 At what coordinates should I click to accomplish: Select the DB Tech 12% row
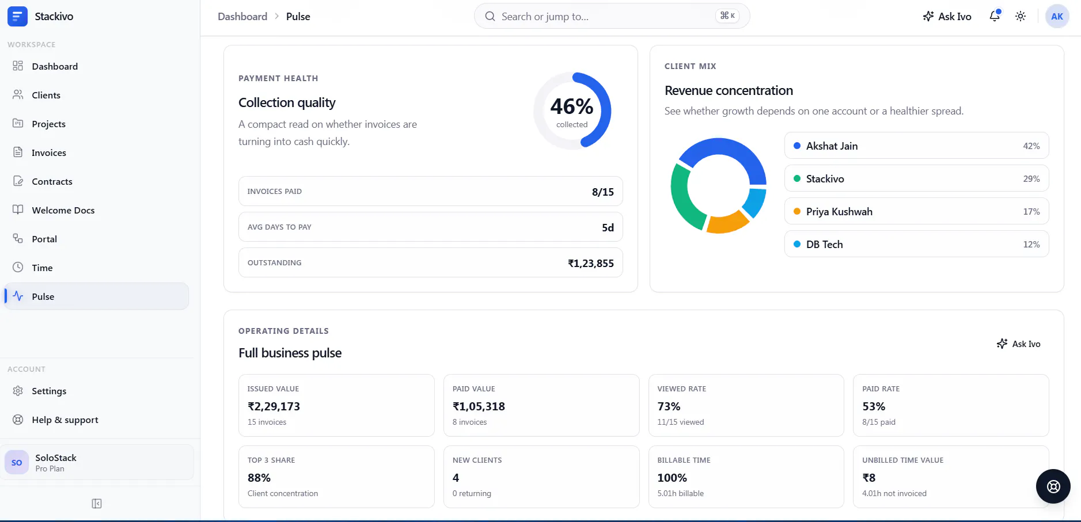pos(916,244)
